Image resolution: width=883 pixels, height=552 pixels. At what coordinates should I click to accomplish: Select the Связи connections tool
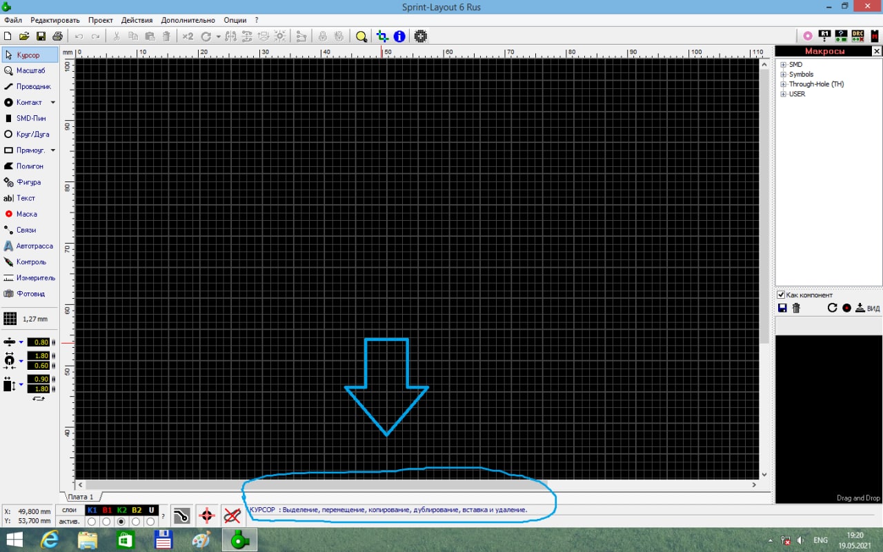pyautogui.click(x=29, y=230)
